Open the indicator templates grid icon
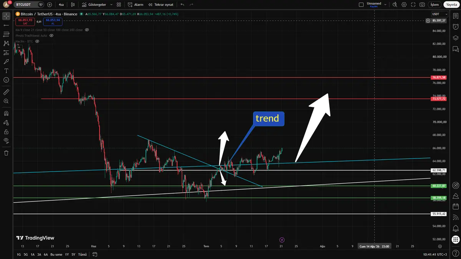 click(x=119, y=5)
